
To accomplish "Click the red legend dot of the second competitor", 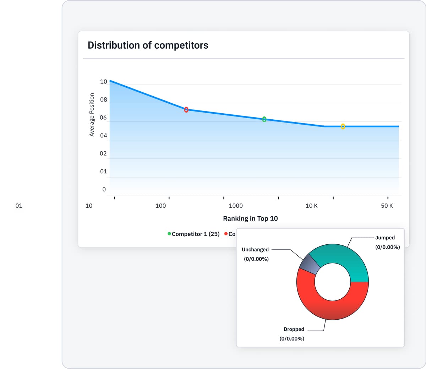I will pyautogui.click(x=226, y=234).
